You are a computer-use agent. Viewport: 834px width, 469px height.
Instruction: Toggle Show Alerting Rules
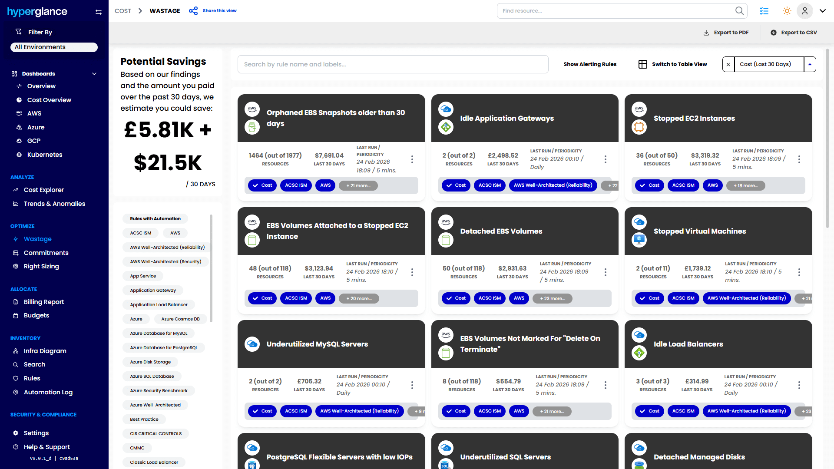(590, 64)
